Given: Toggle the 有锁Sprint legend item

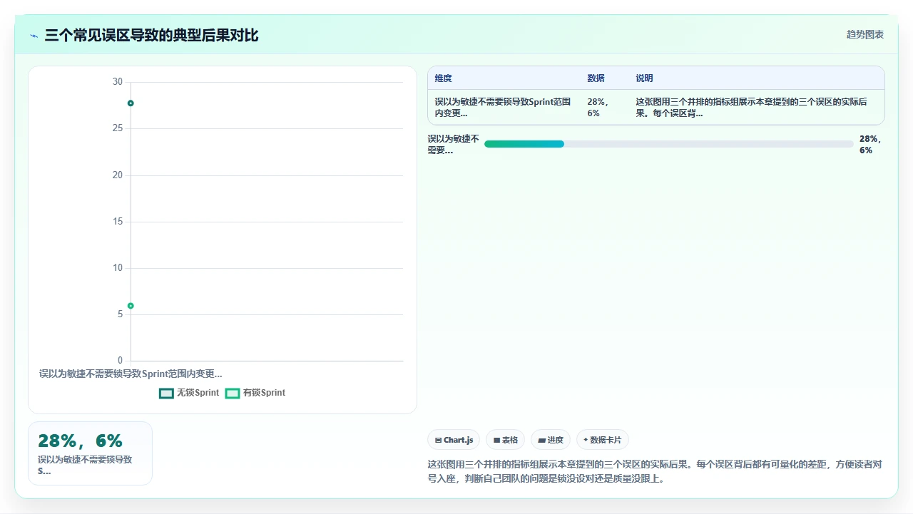Looking at the screenshot, I should pos(255,393).
